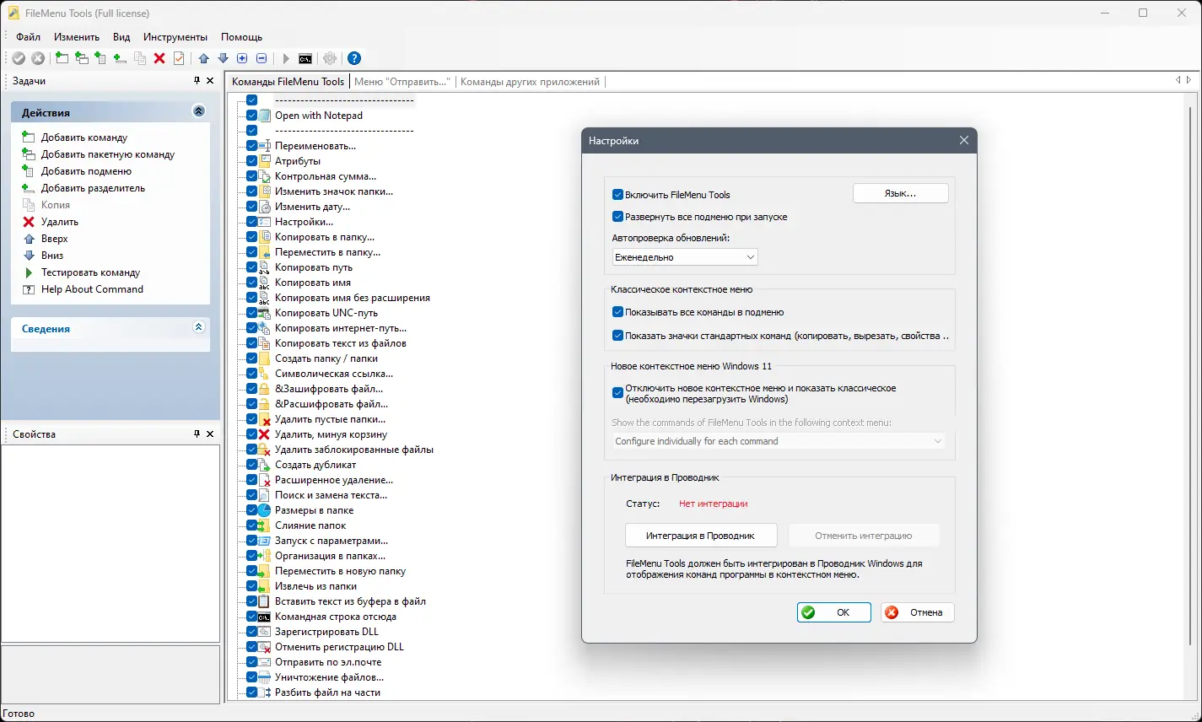Click the gear settings toolbar icon

pos(330,58)
